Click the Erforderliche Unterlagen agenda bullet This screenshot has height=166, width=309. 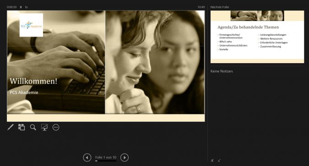[x=274, y=43]
